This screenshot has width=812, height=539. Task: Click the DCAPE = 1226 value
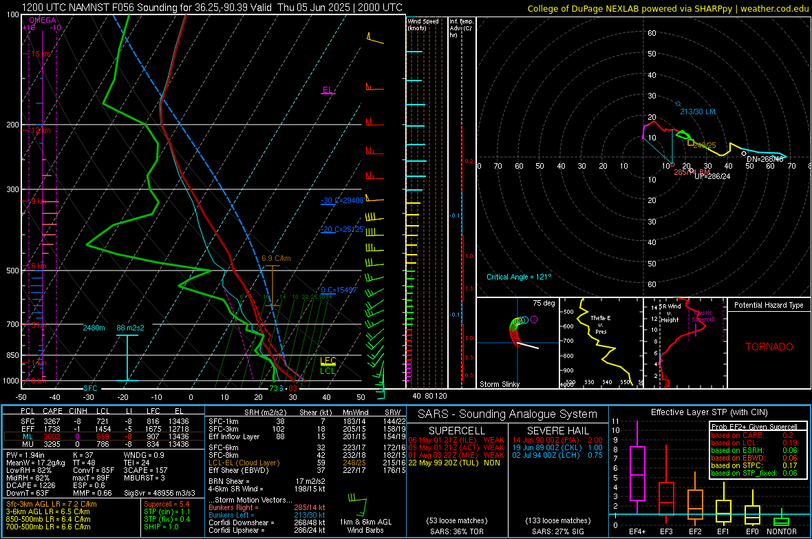click(x=30, y=485)
